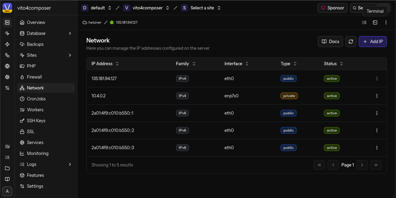Open the servers icon in the rail
396x198 pixels.
coord(7,22)
